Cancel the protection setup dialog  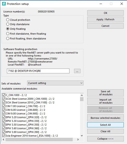coord(105,26)
